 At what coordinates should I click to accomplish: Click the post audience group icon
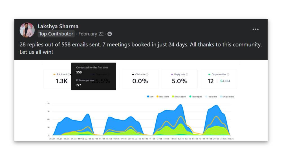coord(109,34)
